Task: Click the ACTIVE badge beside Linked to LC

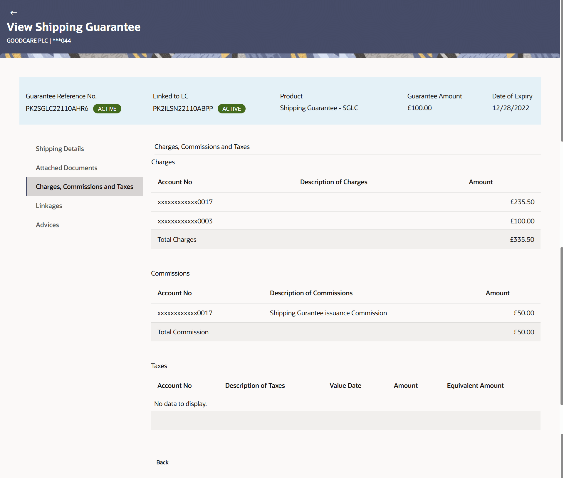Action: (231, 109)
